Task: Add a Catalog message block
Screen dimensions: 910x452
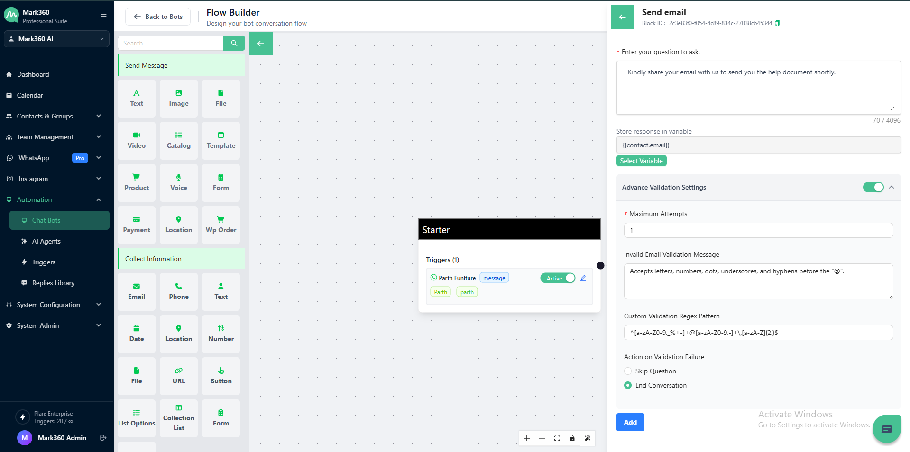Action: [179, 140]
